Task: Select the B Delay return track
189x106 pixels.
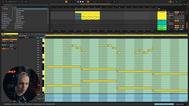Action: 162,27
